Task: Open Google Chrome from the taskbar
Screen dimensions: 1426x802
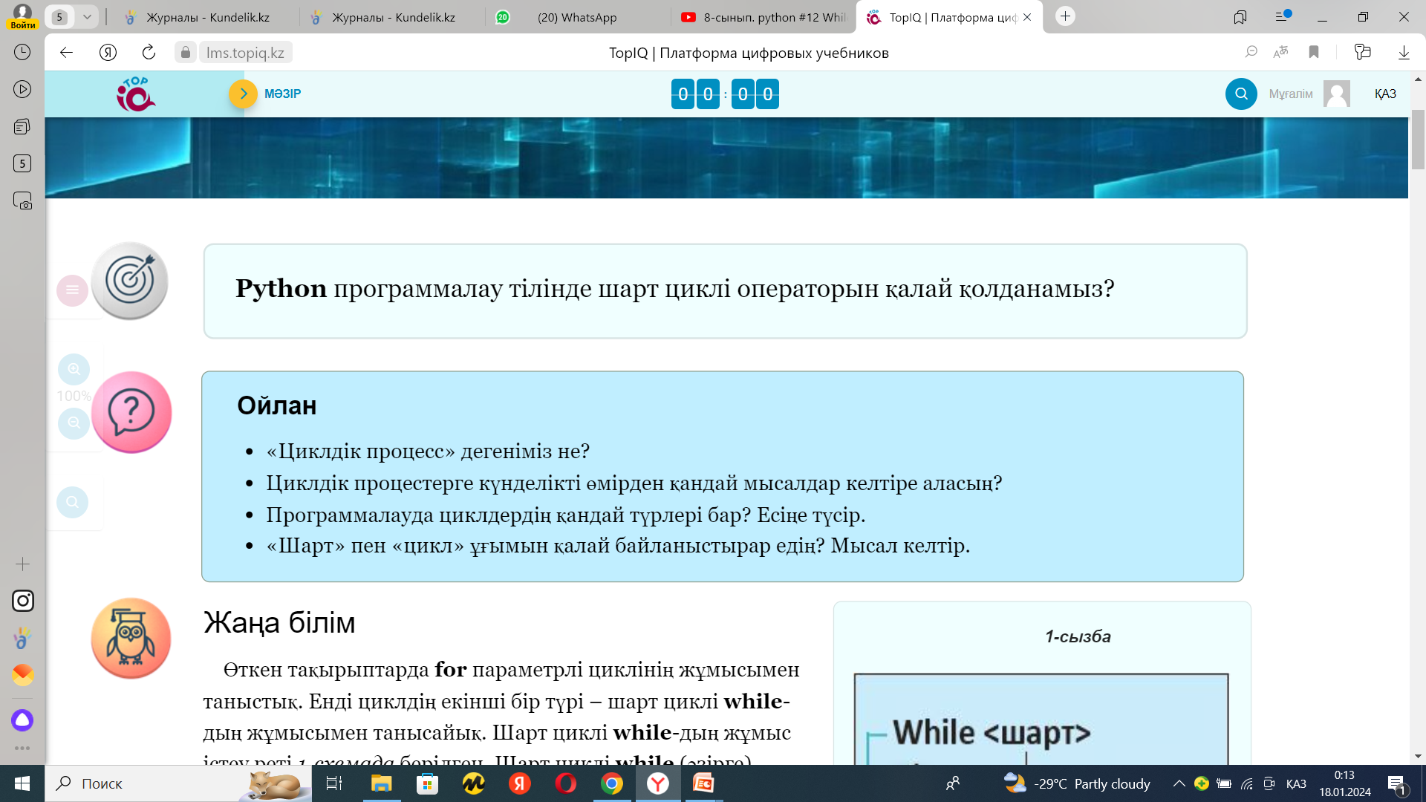Action: click(x=611, y=783)
